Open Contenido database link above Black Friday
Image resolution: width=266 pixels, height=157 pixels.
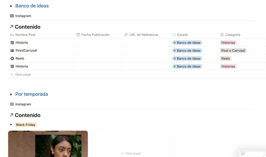[x=28, y=115]
